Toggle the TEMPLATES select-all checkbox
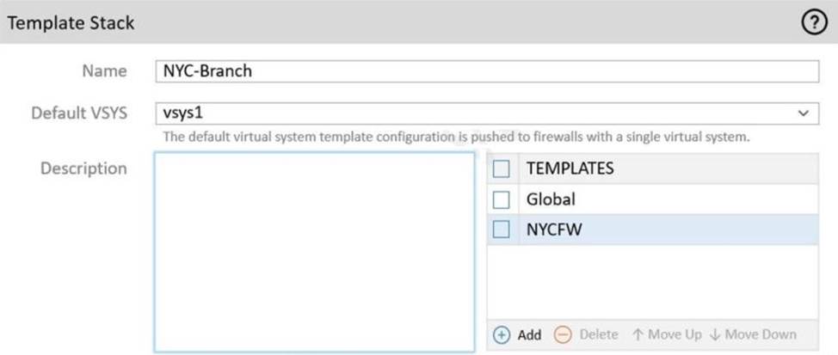 pyautogui.click(x=501, y=169)
